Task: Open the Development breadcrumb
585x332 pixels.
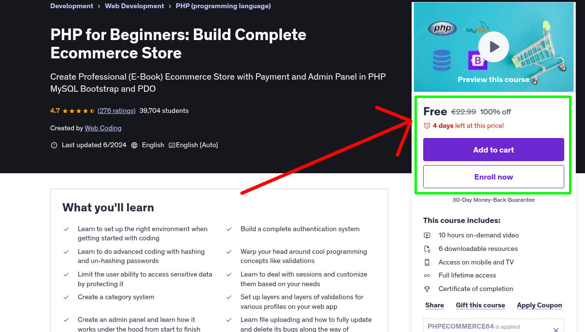Action: (x=72, y=6)
